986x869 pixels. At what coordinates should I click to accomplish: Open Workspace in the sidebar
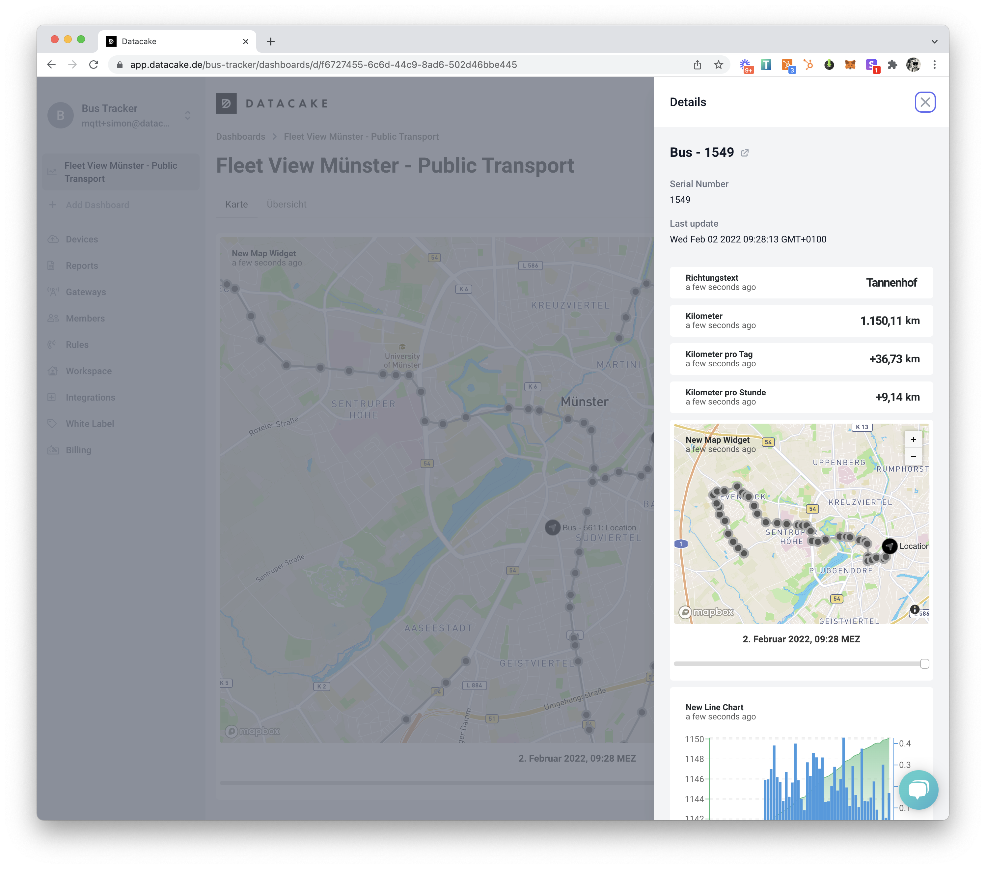[x=88, y=371]
